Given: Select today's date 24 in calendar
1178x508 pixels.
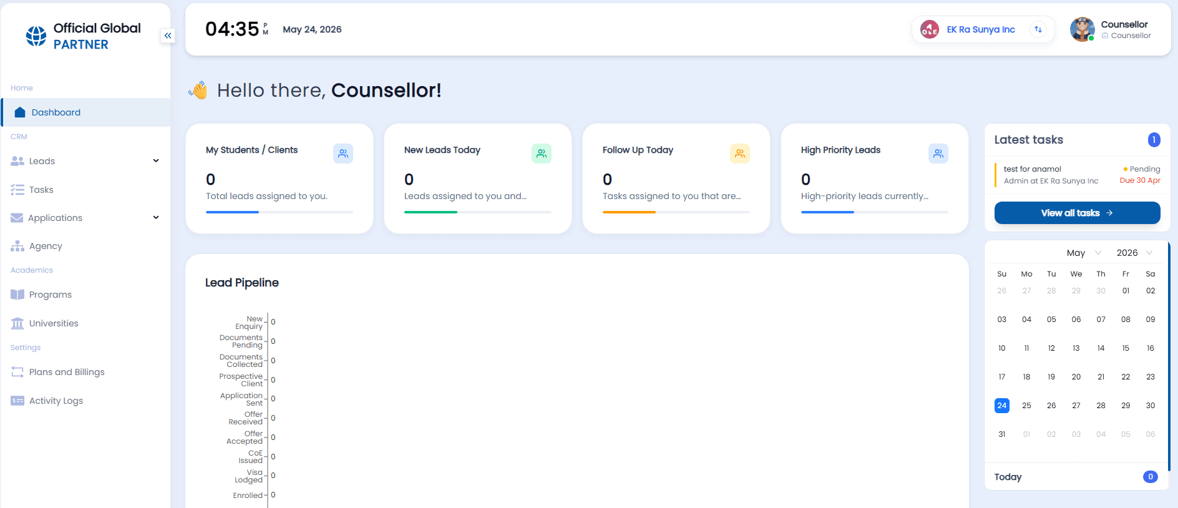Looking at the screenshot, I should pyautogui.click(x=1002, y=406).
